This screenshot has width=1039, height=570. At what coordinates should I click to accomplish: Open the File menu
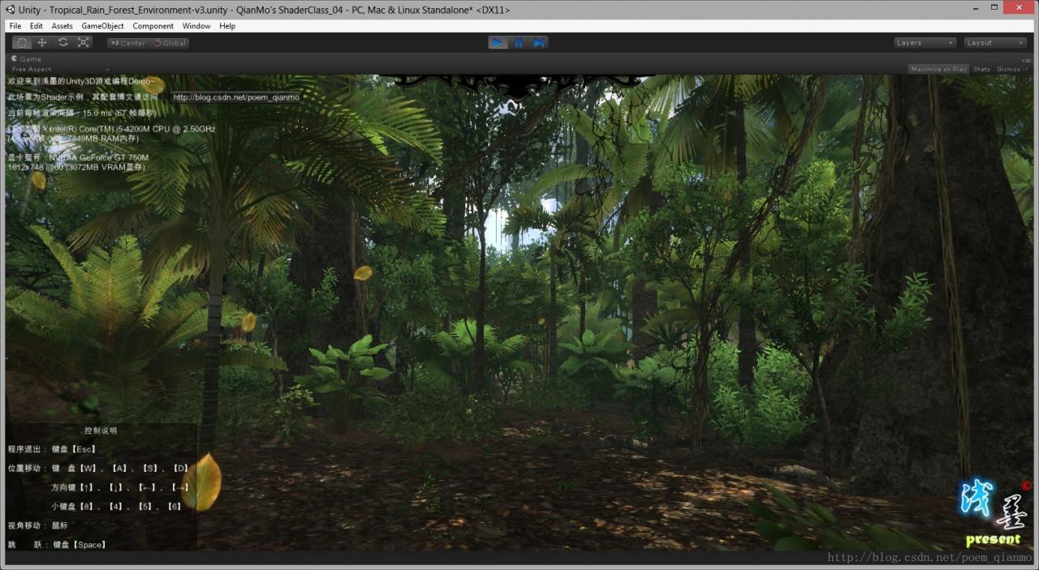click(15, 26)
